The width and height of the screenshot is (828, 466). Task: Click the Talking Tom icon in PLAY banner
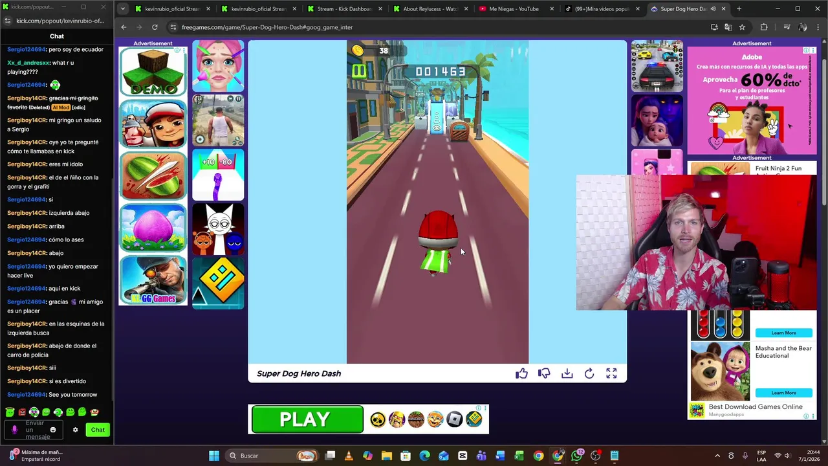(435, 419)
